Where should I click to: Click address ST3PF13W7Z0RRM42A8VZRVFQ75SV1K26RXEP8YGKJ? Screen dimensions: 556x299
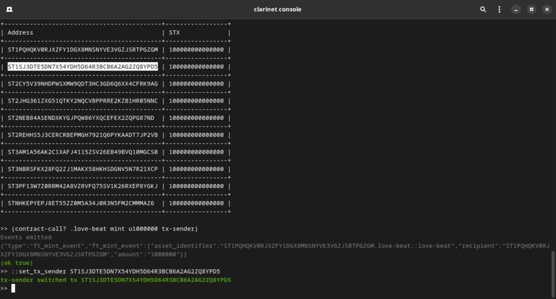pyautogui.click(x=83, y=186)
